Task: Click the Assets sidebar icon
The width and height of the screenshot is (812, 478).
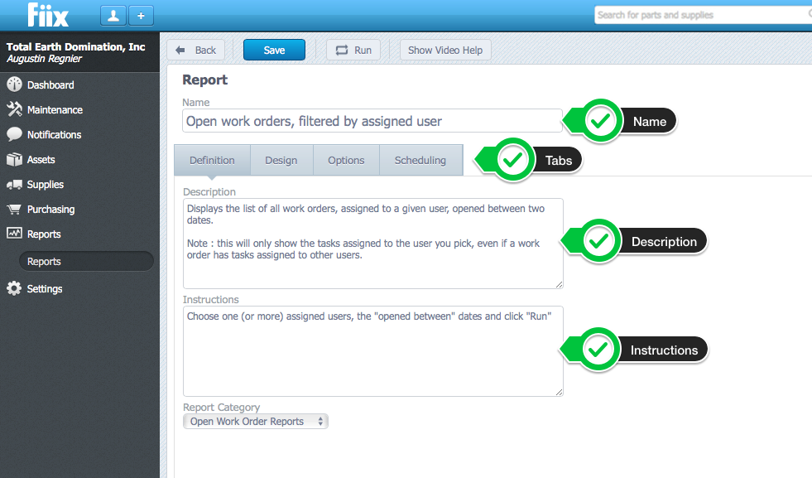Action: tap(15, 159)
